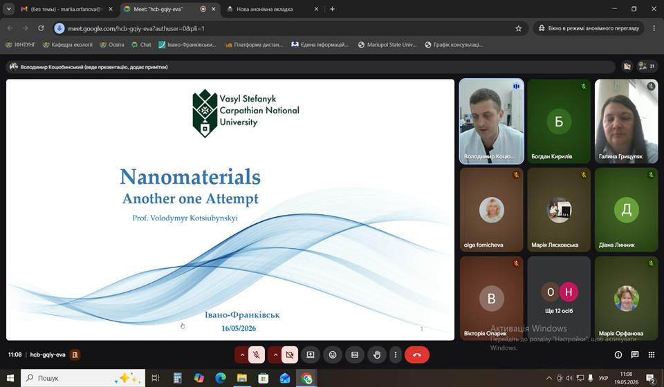The height and width of the screenshot is (387, 664).
Task: Click the presentation off icon near participants count
Action: [627, 66]
